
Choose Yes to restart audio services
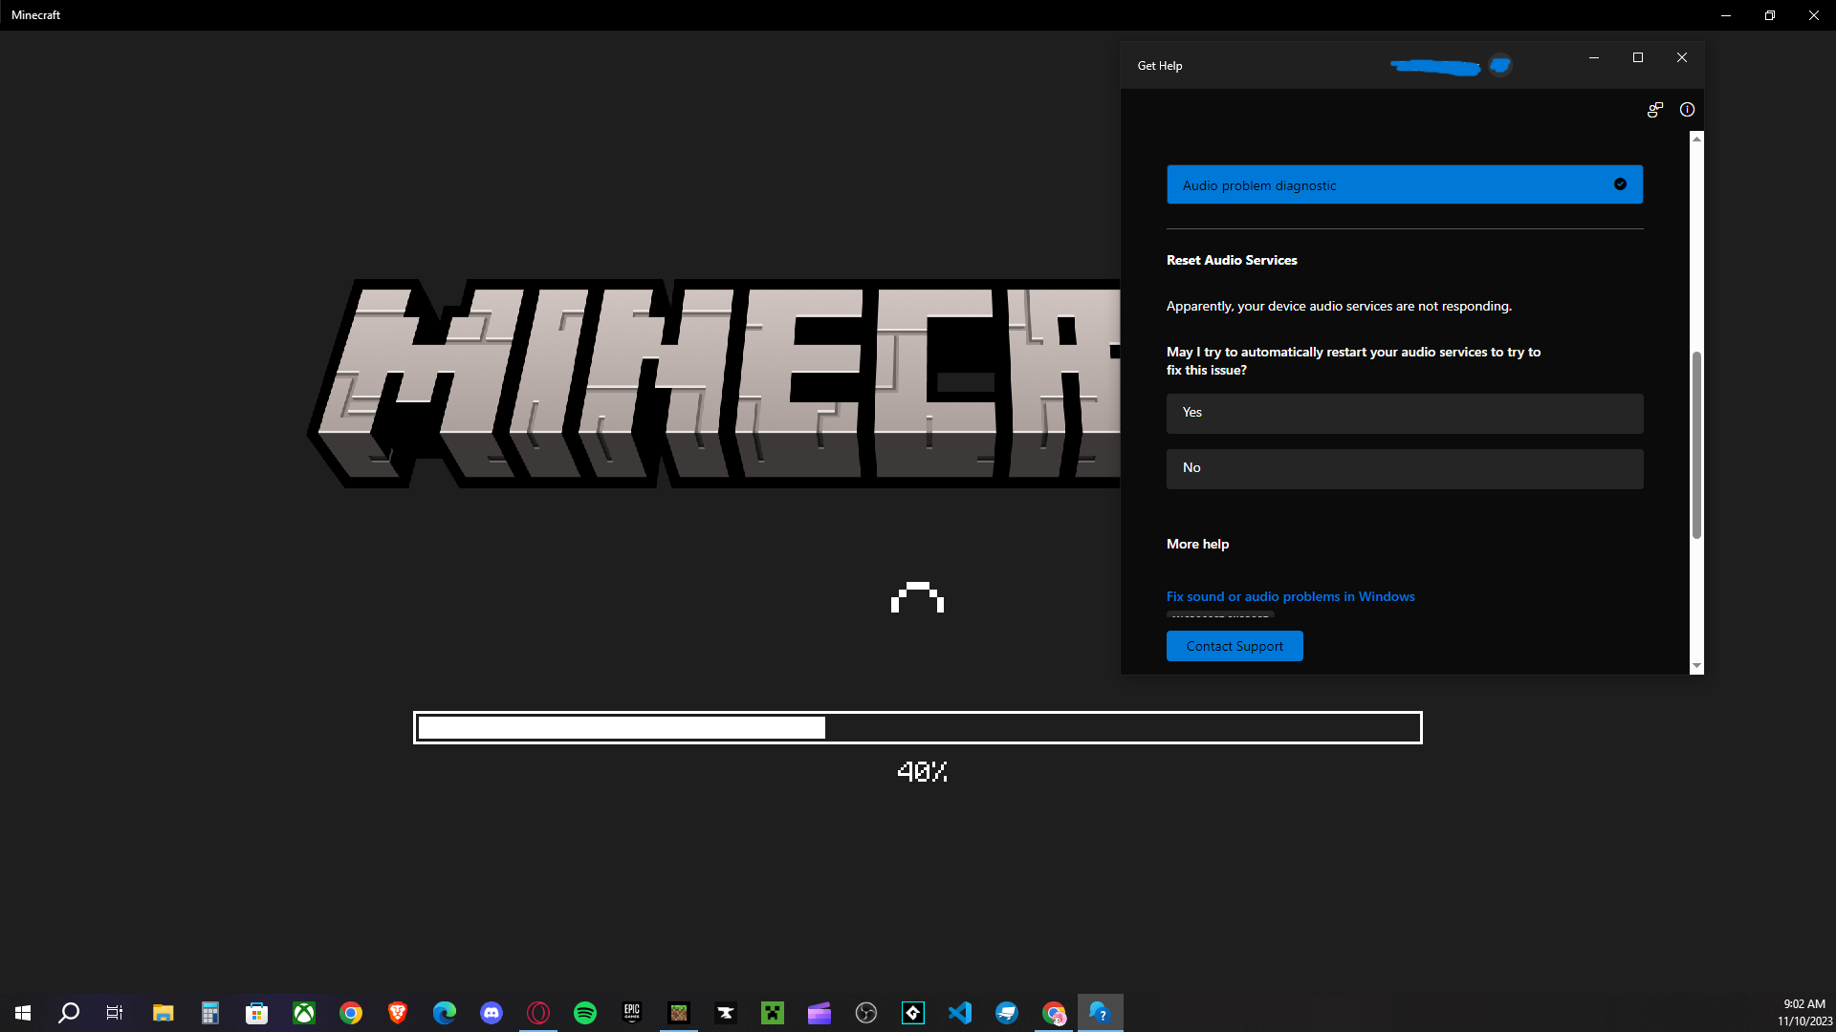(x=1404, y=413)
